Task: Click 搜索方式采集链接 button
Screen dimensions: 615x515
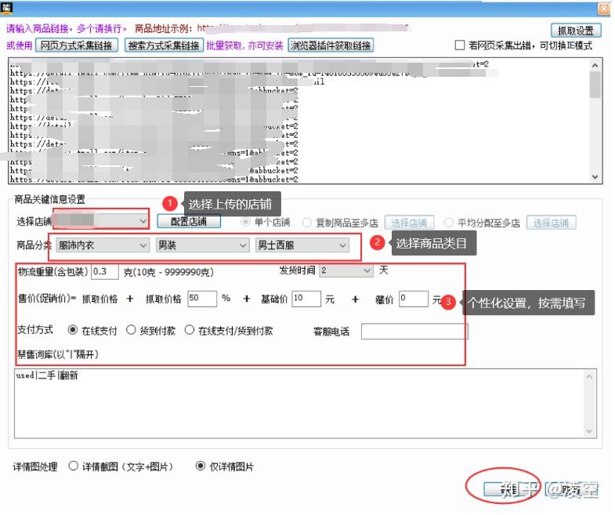Action: (164, 45)
